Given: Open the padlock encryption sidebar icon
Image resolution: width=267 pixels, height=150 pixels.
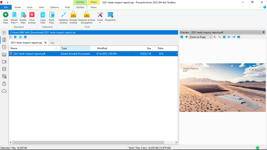Looking at the screenshot, I should [x=4, y=84].
